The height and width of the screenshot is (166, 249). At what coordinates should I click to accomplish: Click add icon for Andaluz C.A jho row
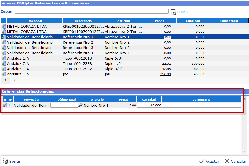point(4,74)
